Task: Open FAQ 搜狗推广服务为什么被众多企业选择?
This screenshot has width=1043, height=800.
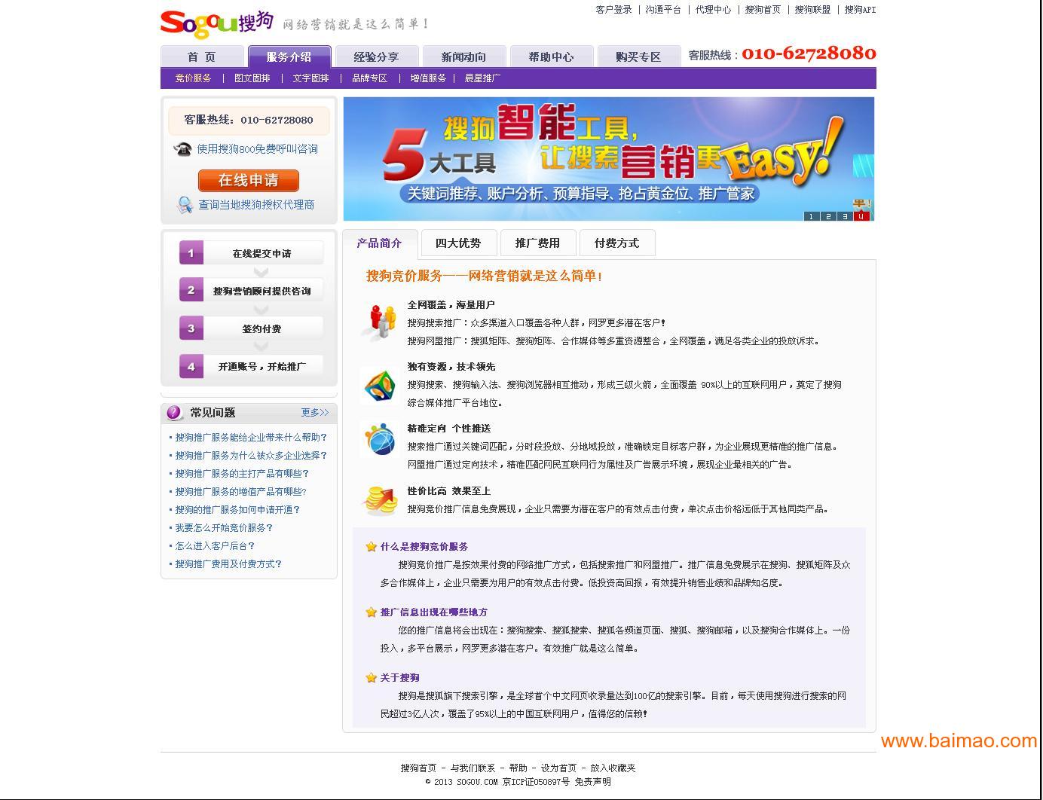Action: coord(251,456)
